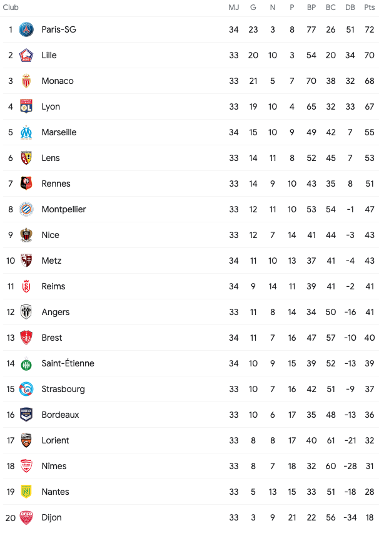The width and height of the screenshot is (379, 533).
Task: Click the Nantes yellow crest icon
Action: tap(26, 492)
